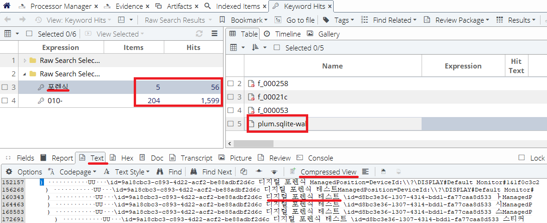The image size is (547, 223).
Task: Click the Options gear icon
Action: pyautogui.click(x=9, y=172)
